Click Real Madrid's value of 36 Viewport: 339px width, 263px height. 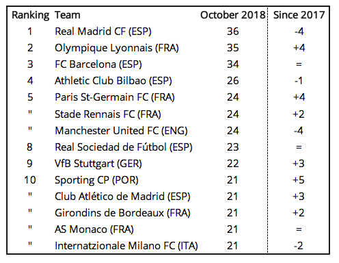[233, 32]
